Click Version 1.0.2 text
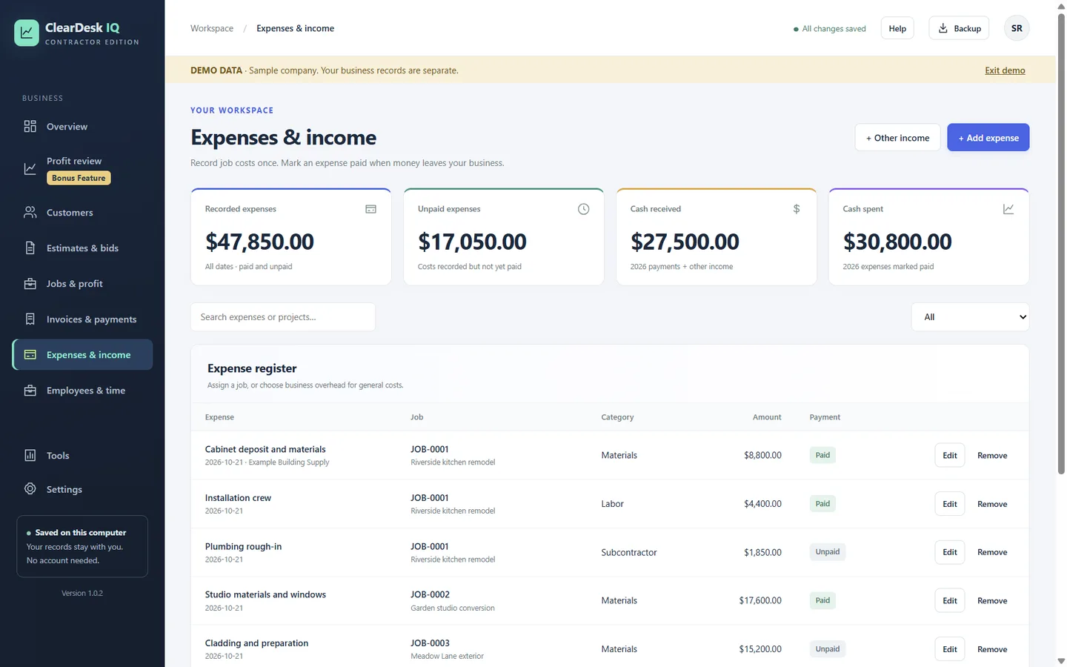1067x667 pixels. 82,593
